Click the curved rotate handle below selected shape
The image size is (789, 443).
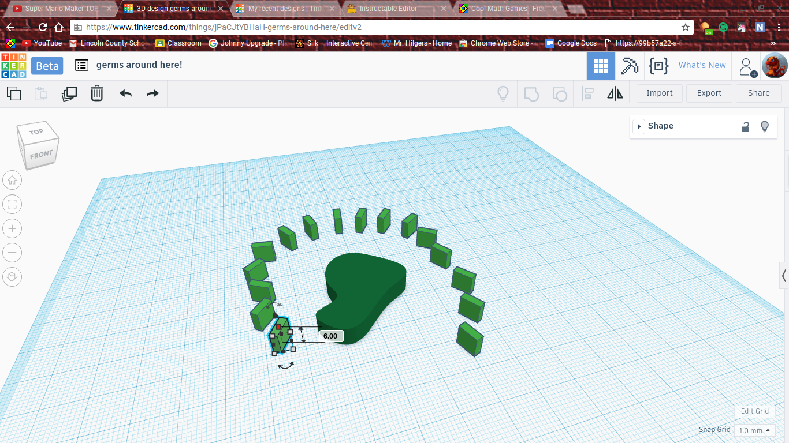coord(286,365)
